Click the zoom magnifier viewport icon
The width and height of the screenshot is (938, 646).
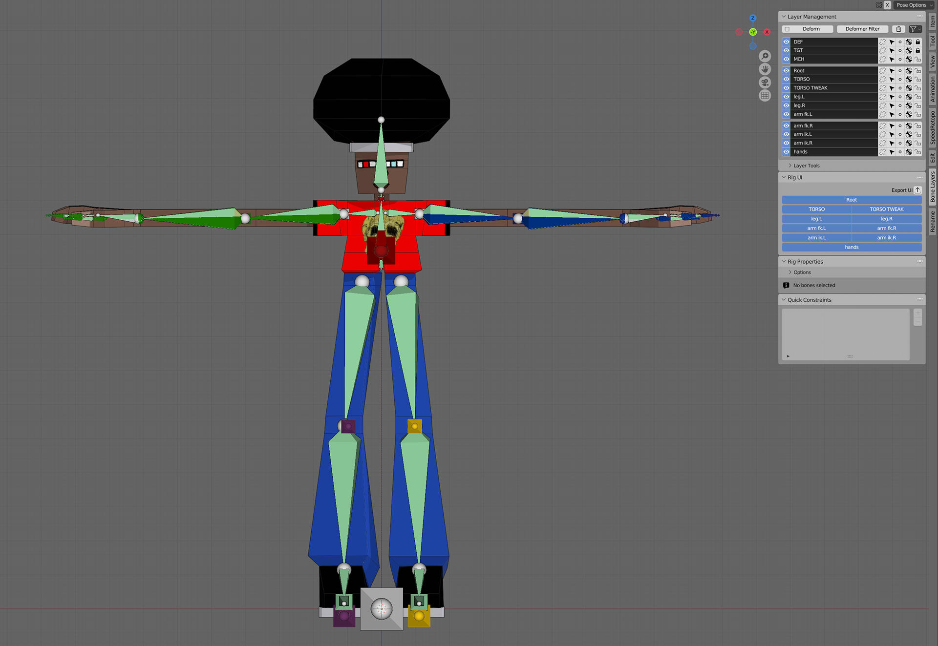(x=765, y=56)
